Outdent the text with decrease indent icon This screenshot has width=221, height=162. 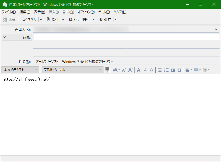[x=173, y=70]
